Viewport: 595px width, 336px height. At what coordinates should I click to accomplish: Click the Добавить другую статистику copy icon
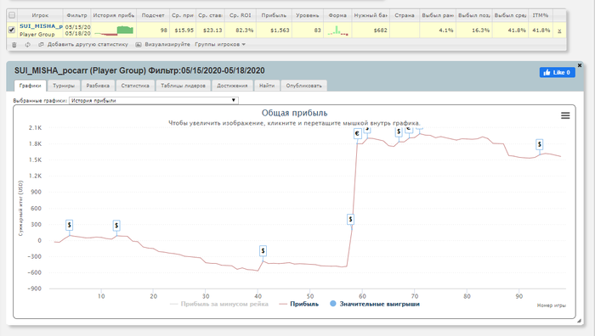click(x=41, y=45)
